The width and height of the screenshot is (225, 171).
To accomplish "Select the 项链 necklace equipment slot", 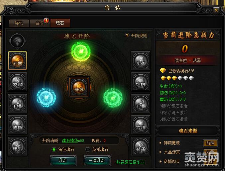I will [141, 82].
